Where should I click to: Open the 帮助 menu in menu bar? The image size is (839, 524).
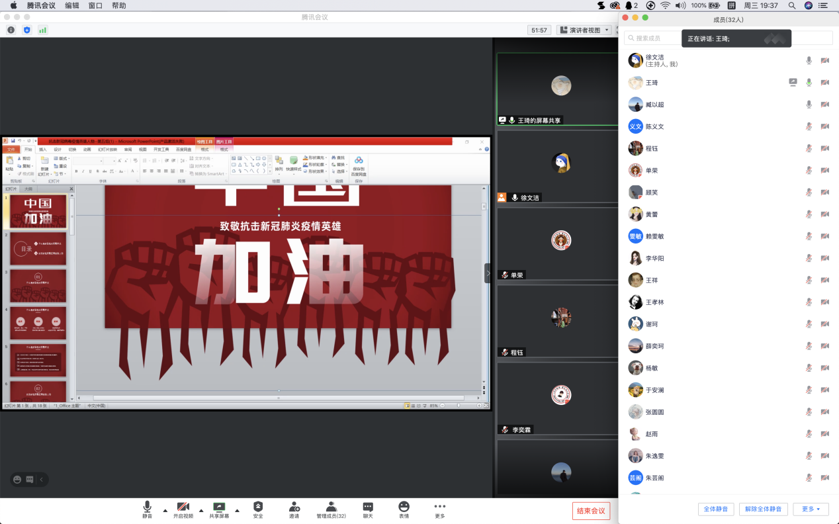[x=118, y=5]
